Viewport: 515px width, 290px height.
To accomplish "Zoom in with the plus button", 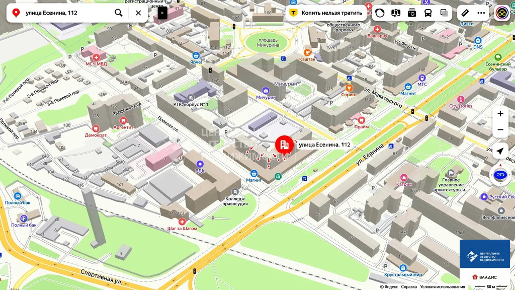I will (x=500, y=114).
